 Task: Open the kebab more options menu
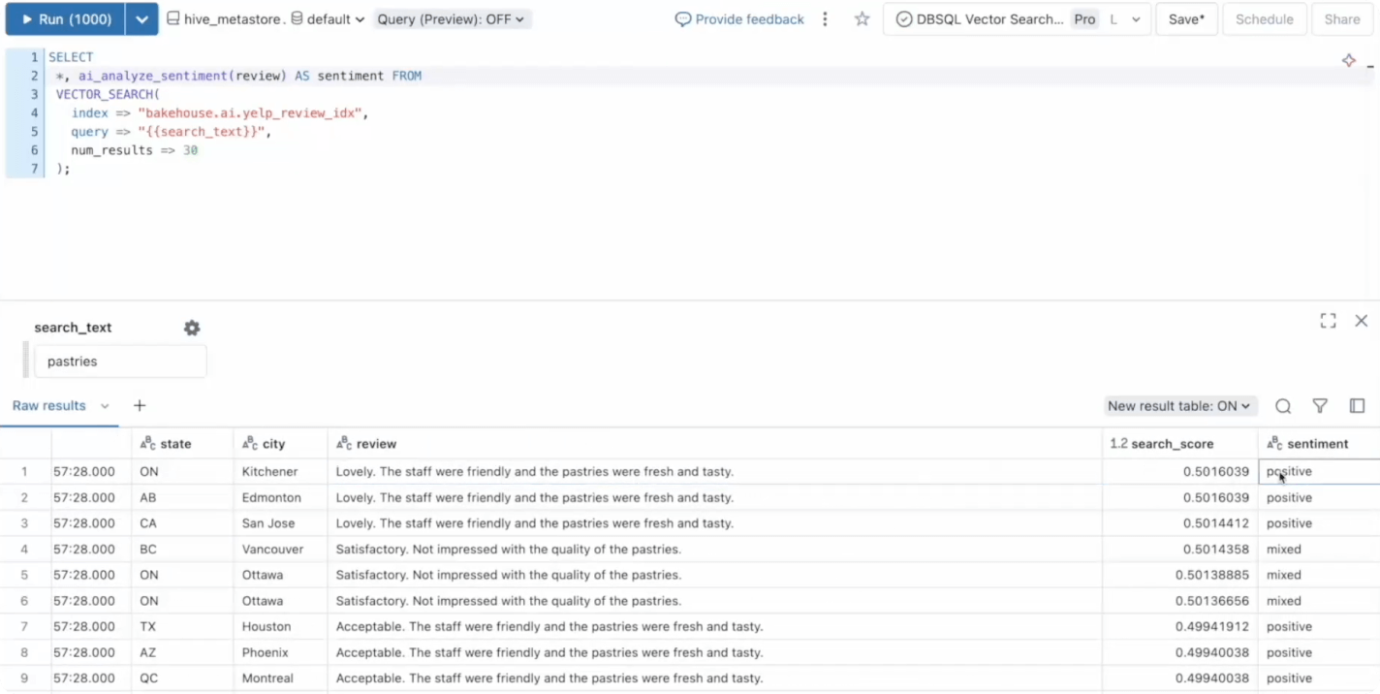(x=825, y=19)
